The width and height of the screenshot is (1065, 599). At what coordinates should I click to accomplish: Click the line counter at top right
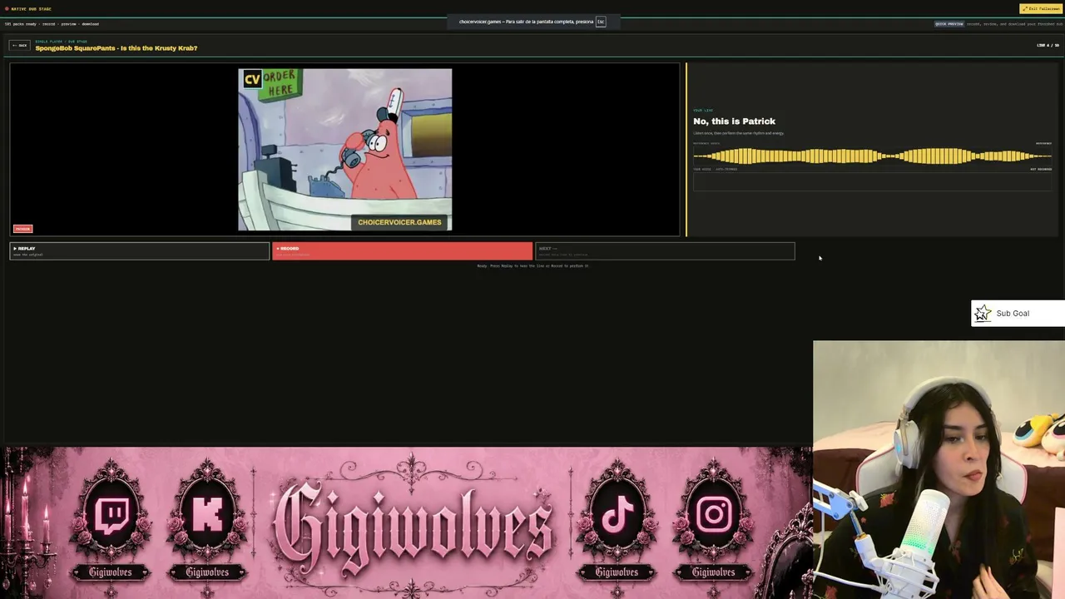pyautogui.click(x=1048, y=46)
